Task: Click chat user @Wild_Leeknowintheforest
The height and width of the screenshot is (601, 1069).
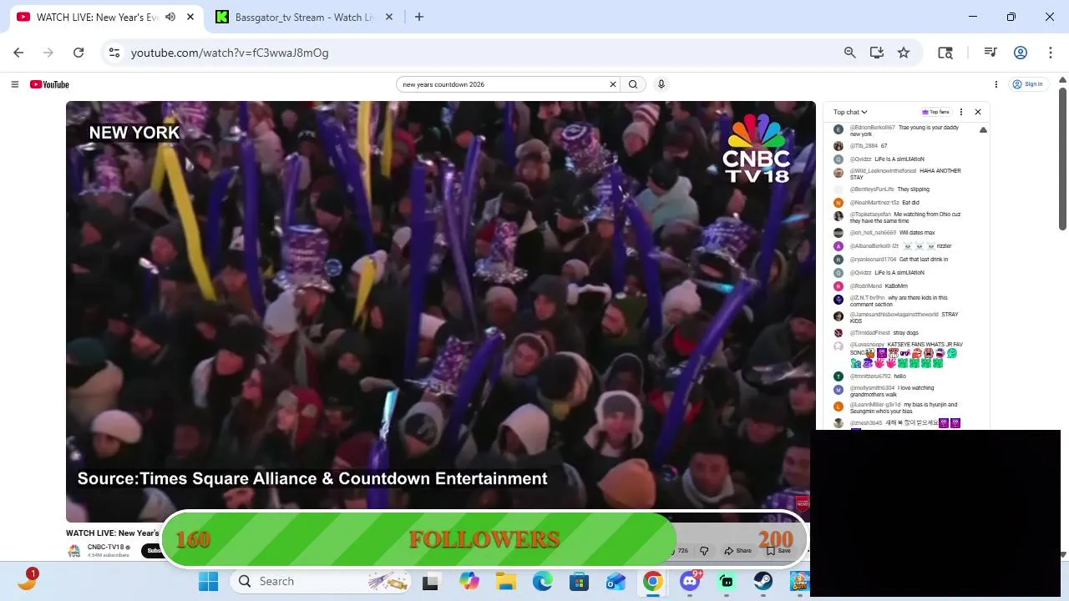Action: pyautogui.click(x=883, y=171)
